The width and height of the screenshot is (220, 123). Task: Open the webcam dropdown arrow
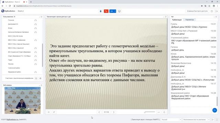coord(115,11)
